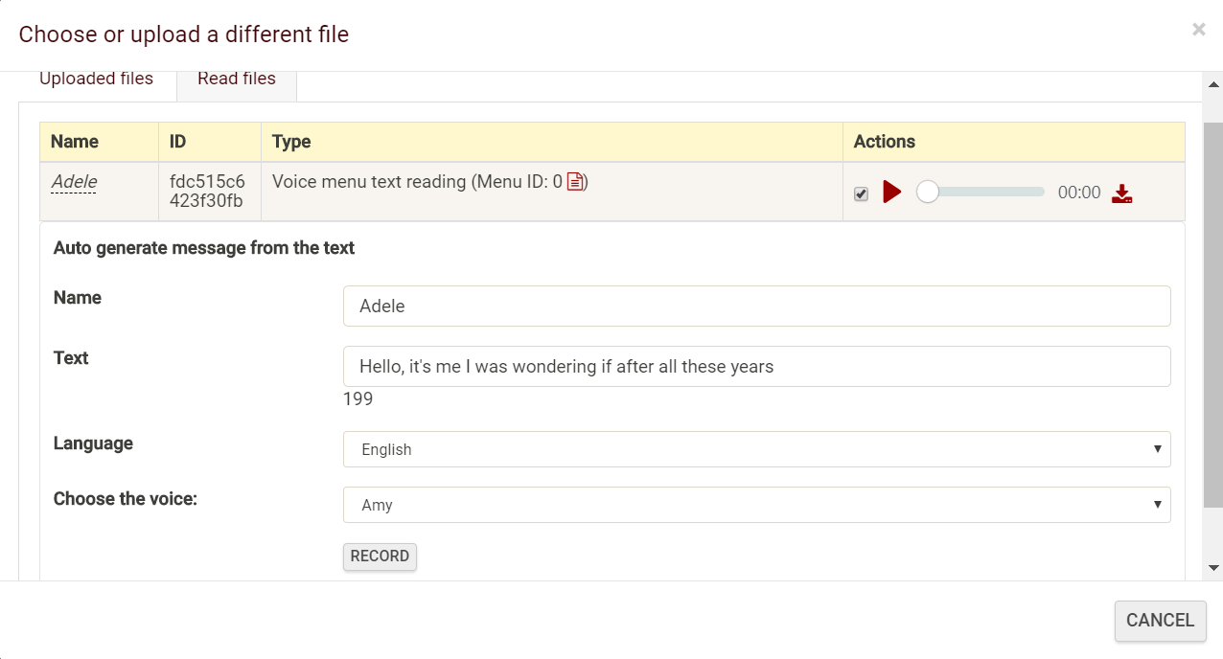Click the CANCEL button
This screenshot has height=659, width=1223.
point(1160,621)
